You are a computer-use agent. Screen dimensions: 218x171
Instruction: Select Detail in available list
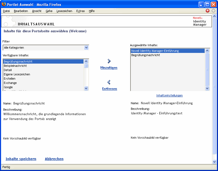[43, 70]
